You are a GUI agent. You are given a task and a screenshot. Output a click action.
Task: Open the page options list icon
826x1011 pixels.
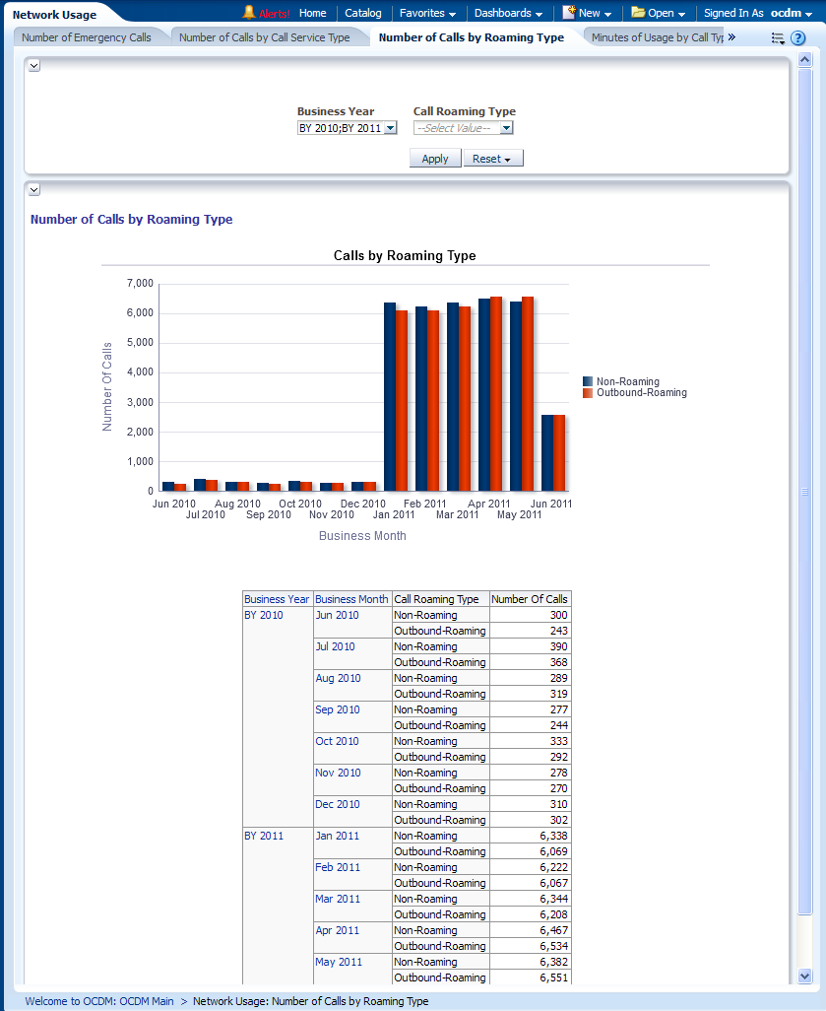coord(778,38)
